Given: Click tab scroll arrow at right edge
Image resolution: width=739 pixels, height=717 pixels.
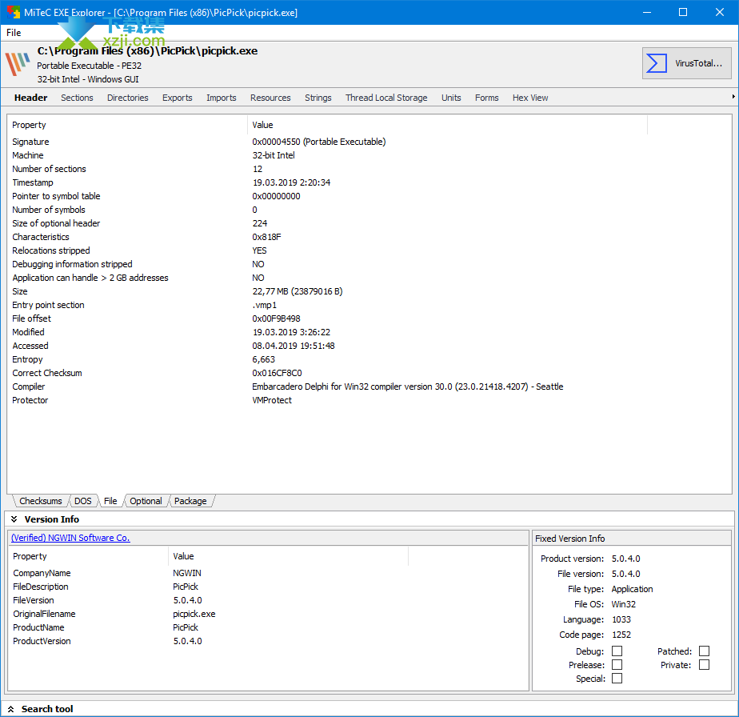Looking at the screenshot, I should coord(733,97).
